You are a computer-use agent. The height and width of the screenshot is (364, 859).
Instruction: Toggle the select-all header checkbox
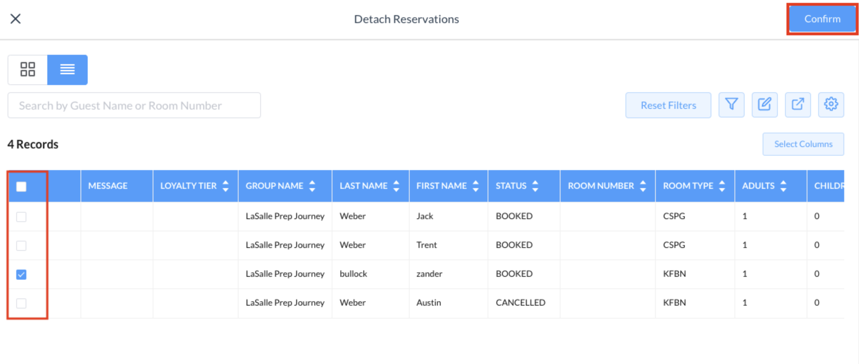pos(21,186)
